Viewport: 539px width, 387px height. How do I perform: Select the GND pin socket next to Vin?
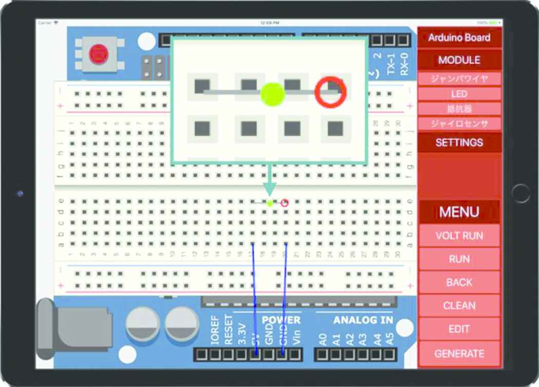coord(281,354)
